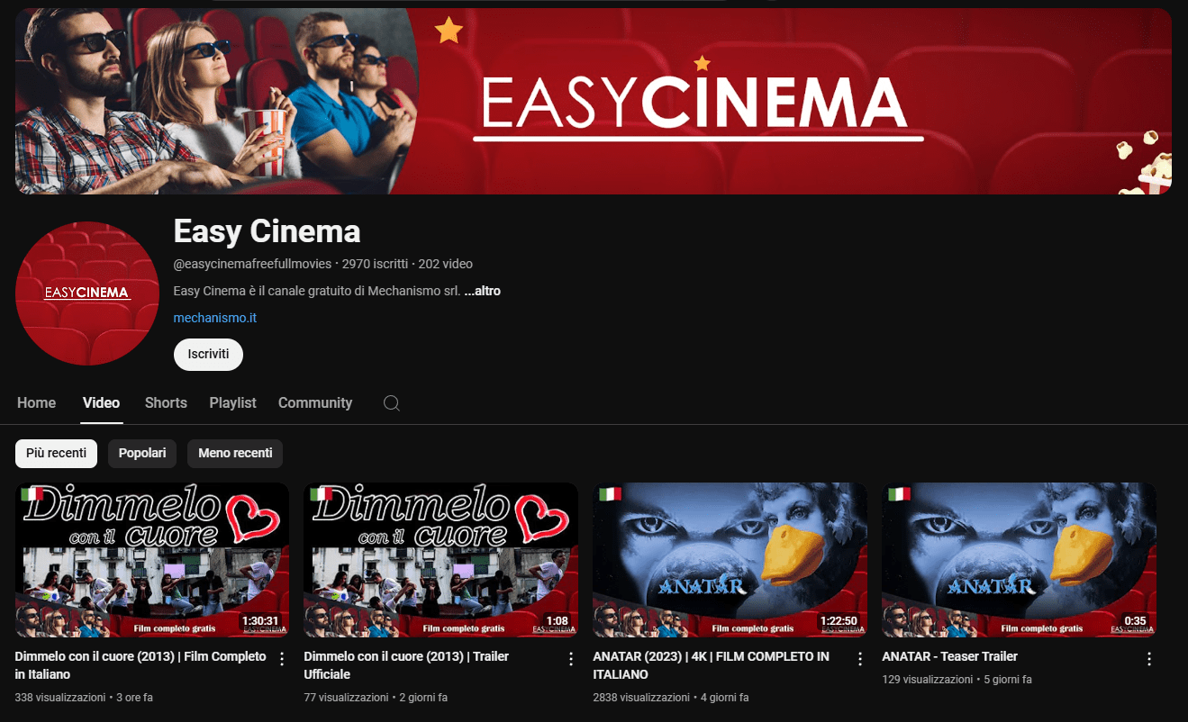1188x722 pixels.
Task: Open the 1:08 Dimmelo con il cuore trailer thumbnail
Action: (441, 560)
